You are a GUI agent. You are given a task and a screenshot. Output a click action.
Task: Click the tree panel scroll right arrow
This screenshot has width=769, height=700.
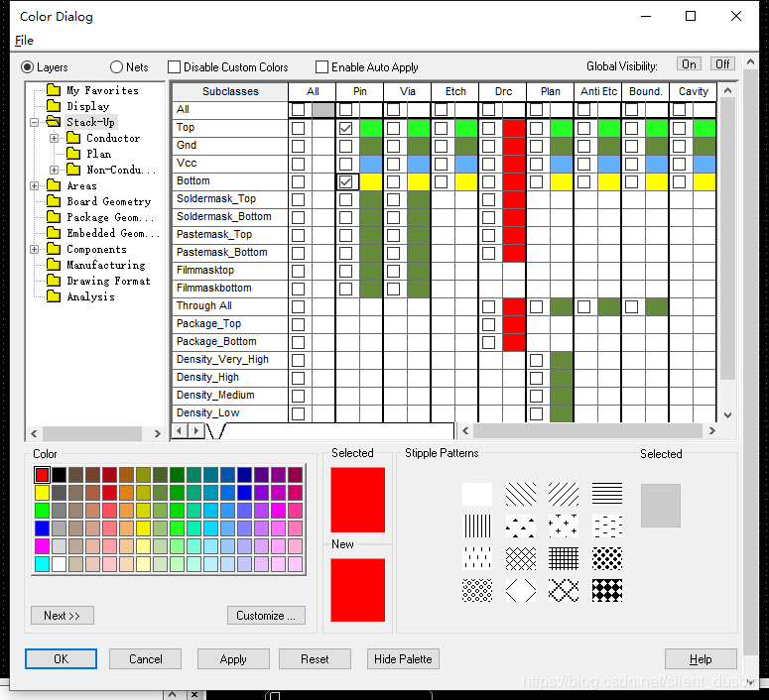pyautogui.click(x=157, y=434)
